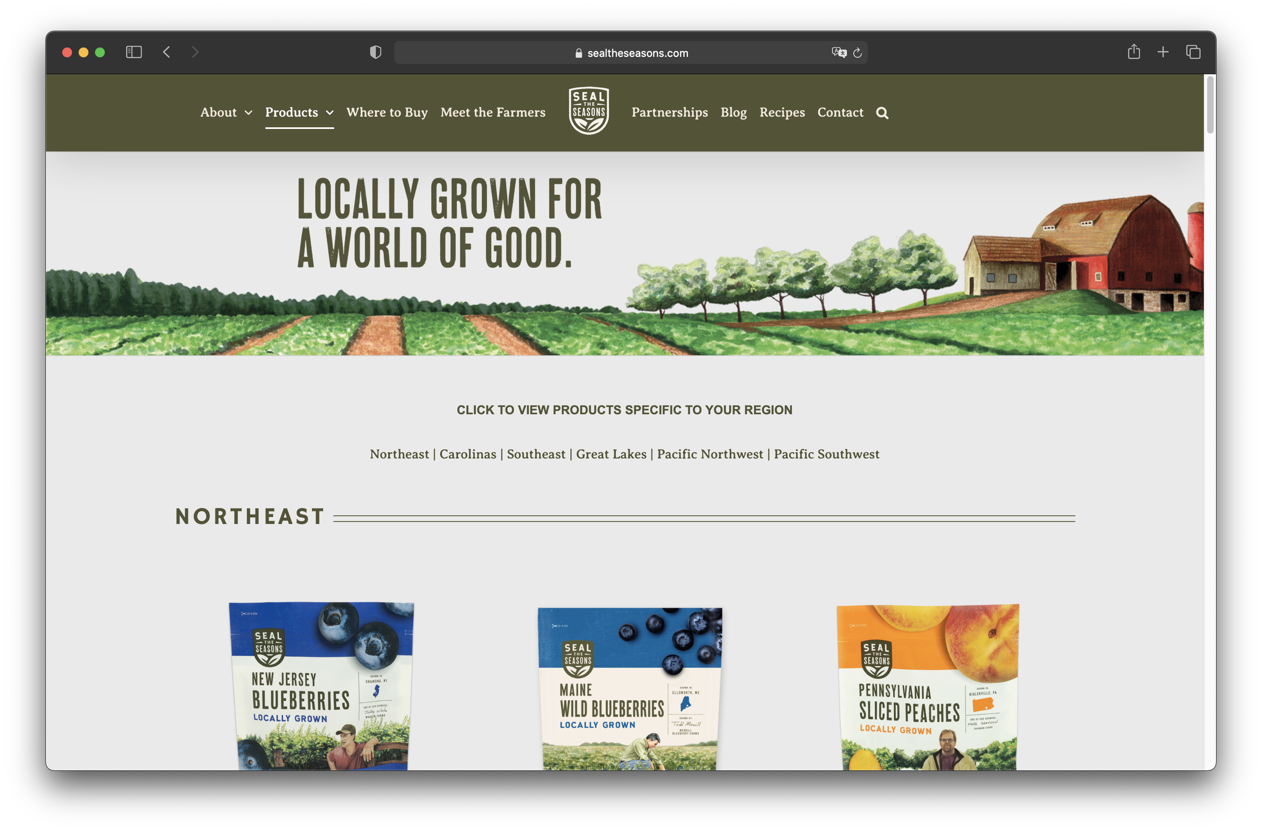Jump to the Pacific Northwest region link
Viewport: 1262px width, 831px height.
coord(710,454)
